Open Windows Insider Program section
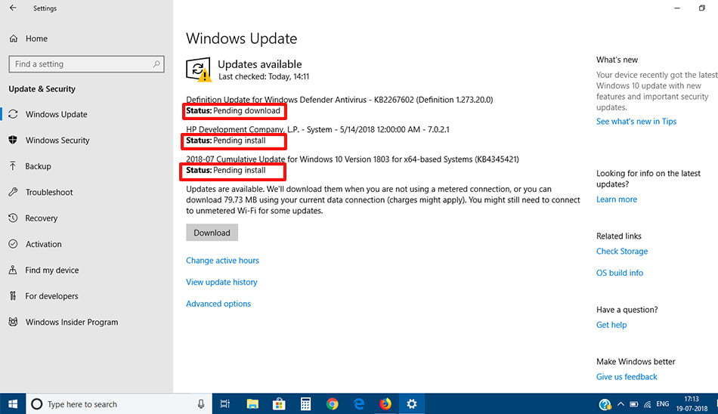Viewport: 718px width, 414px height. click(x=72, y=323)
